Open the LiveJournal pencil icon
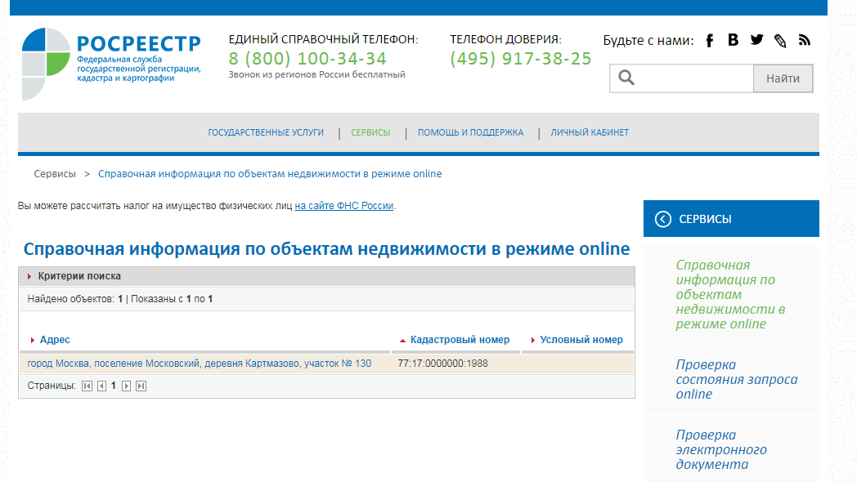857x482 pixels. [780, 40]
